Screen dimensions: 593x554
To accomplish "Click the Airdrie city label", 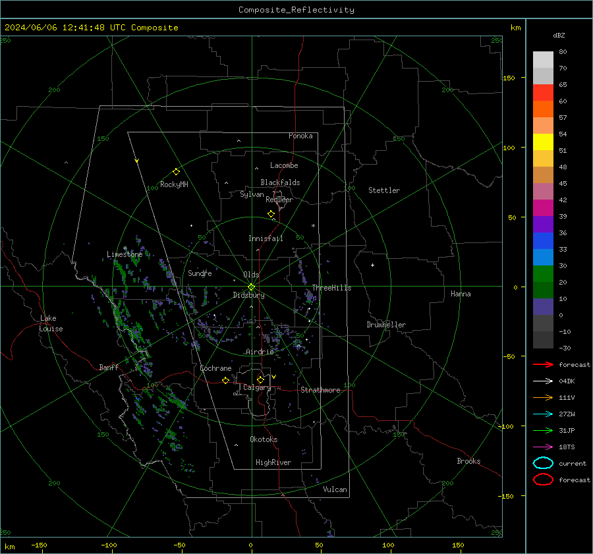I will [260, 352].
